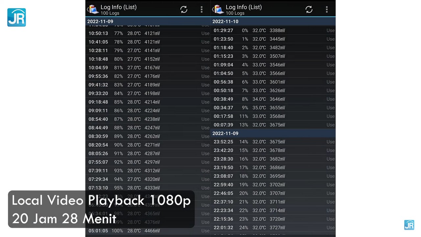Screen dimensions: 421x237
Task: Tap the refresh icon in the right log panel
Action: [309, 10]
